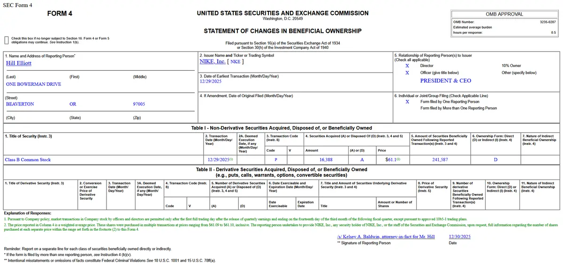Open the NIKE, Inc. issuer link

[213, 61]
